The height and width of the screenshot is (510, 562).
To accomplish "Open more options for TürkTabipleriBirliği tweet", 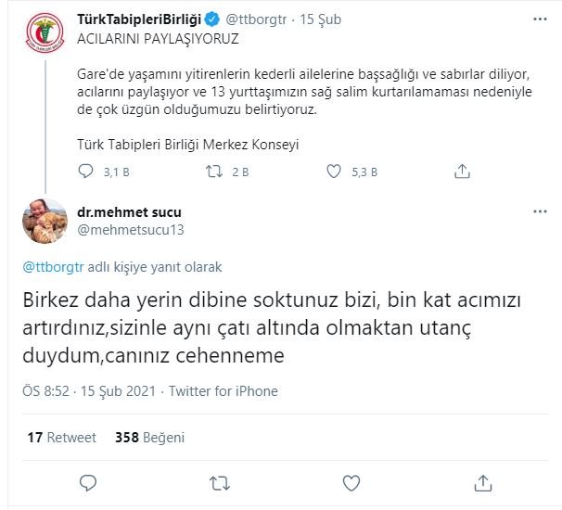I will click(x=540, y=18).
